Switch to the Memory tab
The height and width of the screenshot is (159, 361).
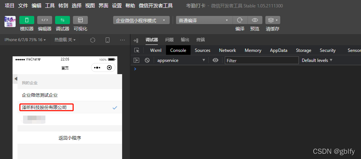tap(253, 50)
